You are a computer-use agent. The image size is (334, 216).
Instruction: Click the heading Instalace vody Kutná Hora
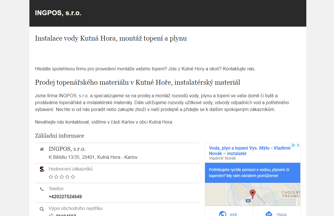[x=111, y=38]
